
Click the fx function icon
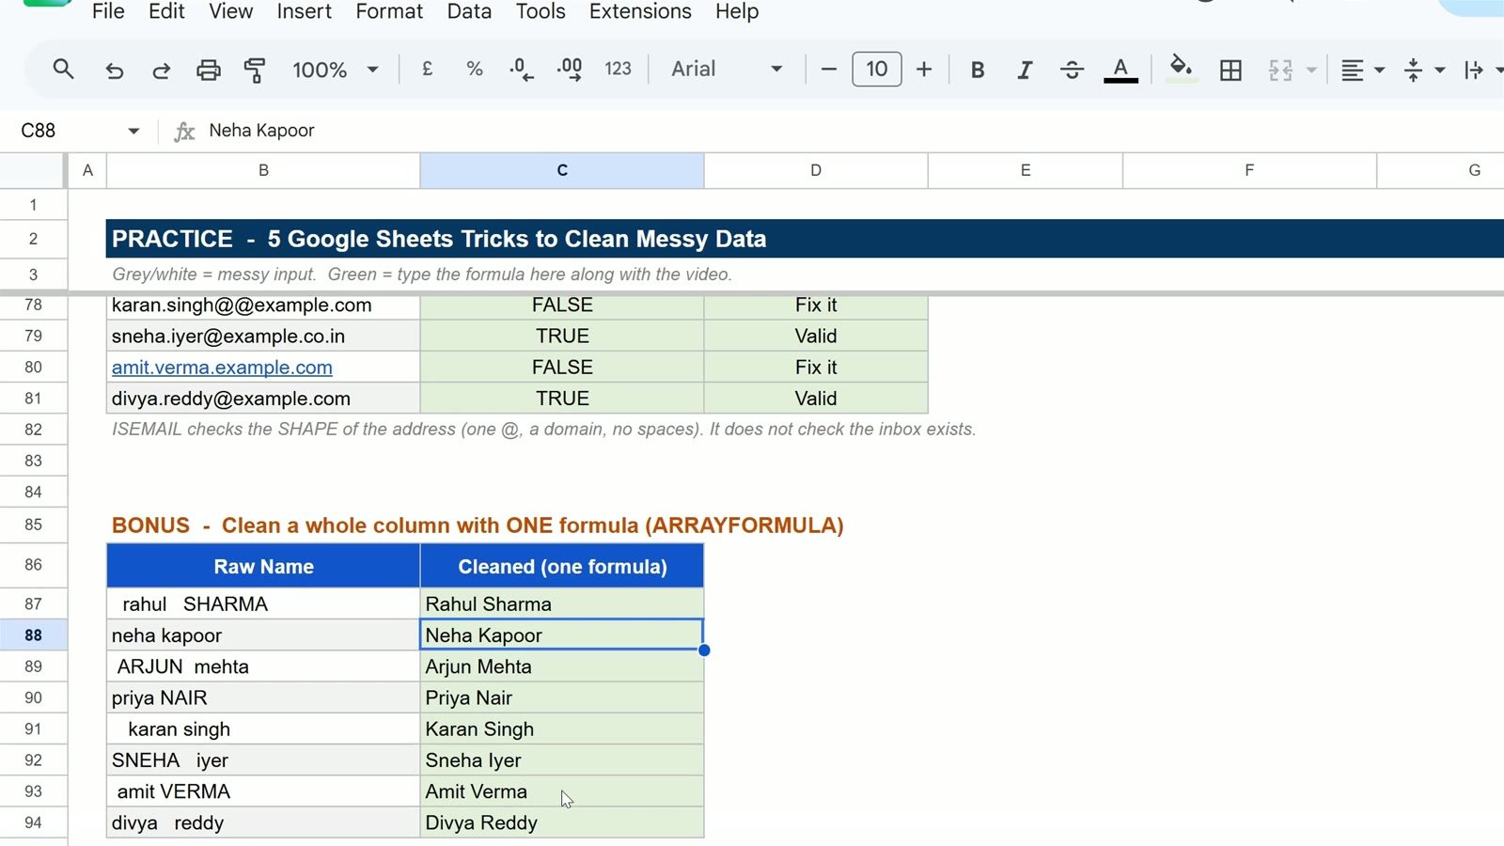pyautogui.click(x=184, y=132)
